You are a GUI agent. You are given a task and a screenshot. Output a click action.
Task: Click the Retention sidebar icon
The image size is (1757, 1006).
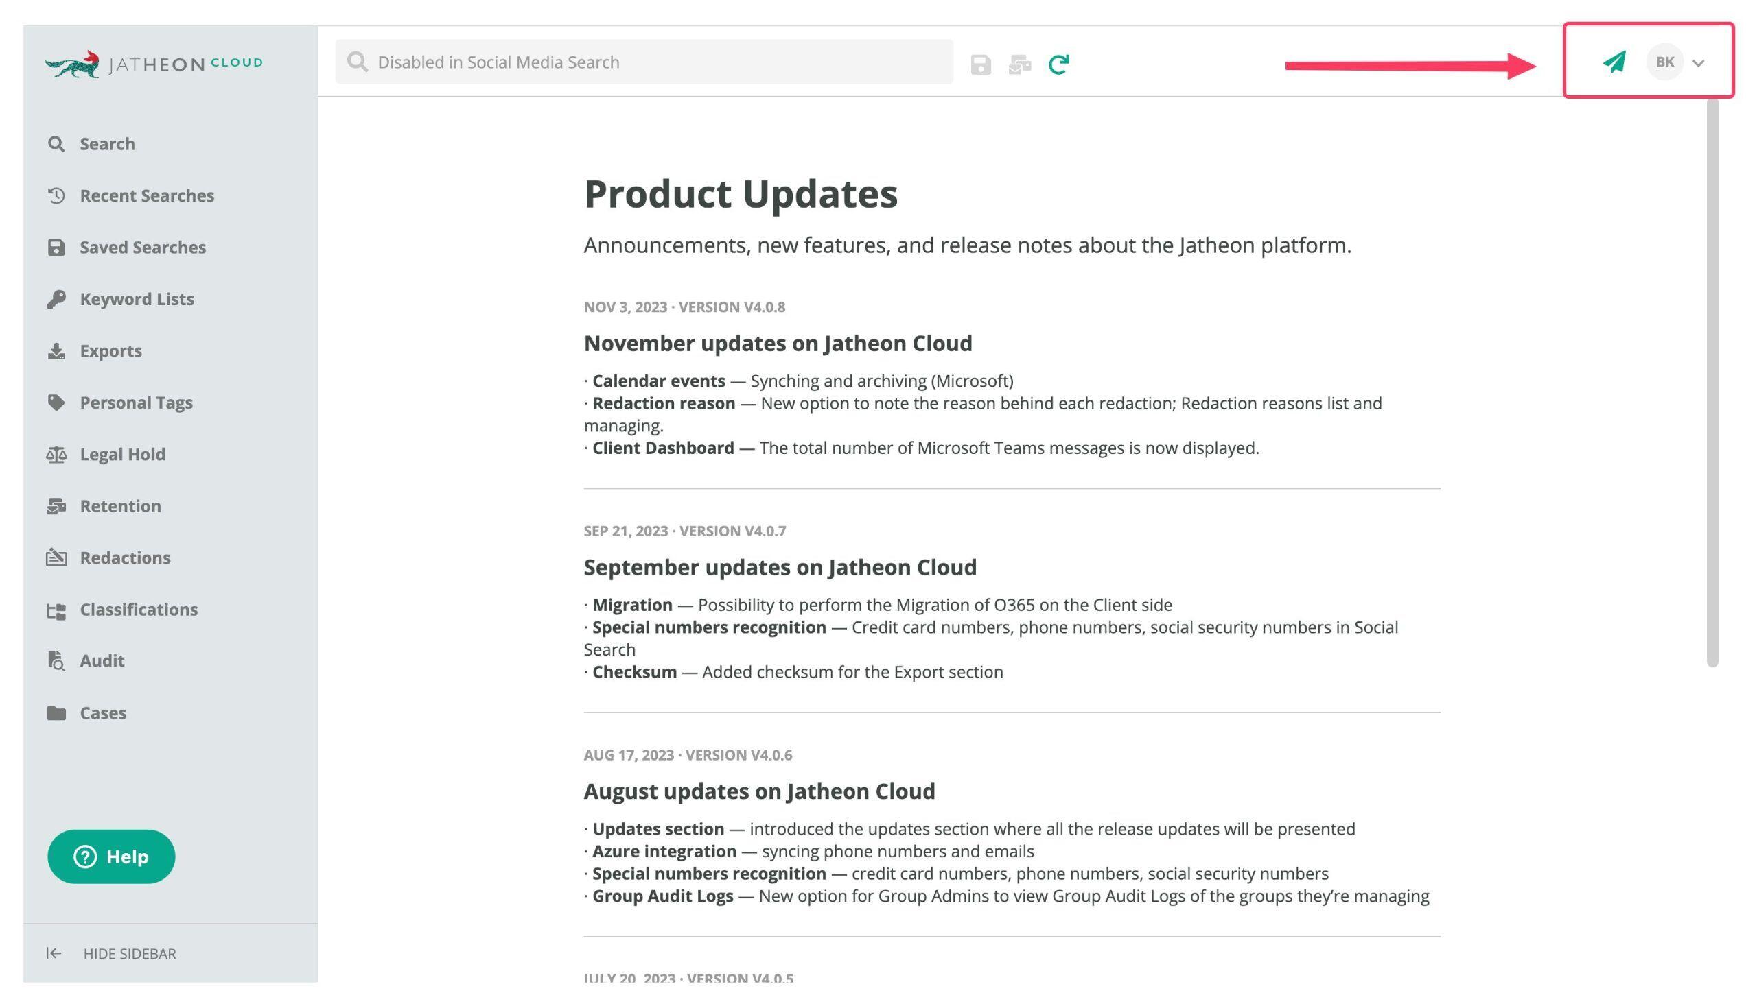pos(56,507)
